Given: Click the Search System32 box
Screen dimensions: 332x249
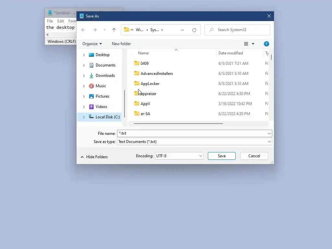Looking at the screenshot, I should (x=237, y=30).
